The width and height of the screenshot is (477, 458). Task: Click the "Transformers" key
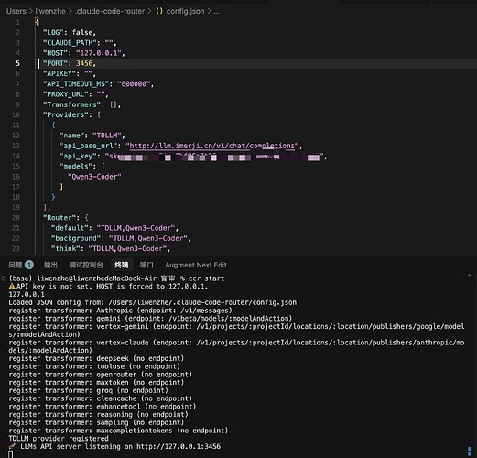click(71, 104)
